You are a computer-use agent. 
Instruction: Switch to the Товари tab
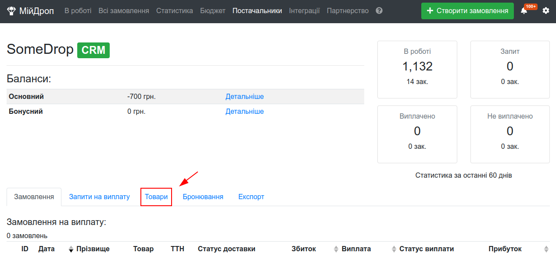tap(156, 197)
